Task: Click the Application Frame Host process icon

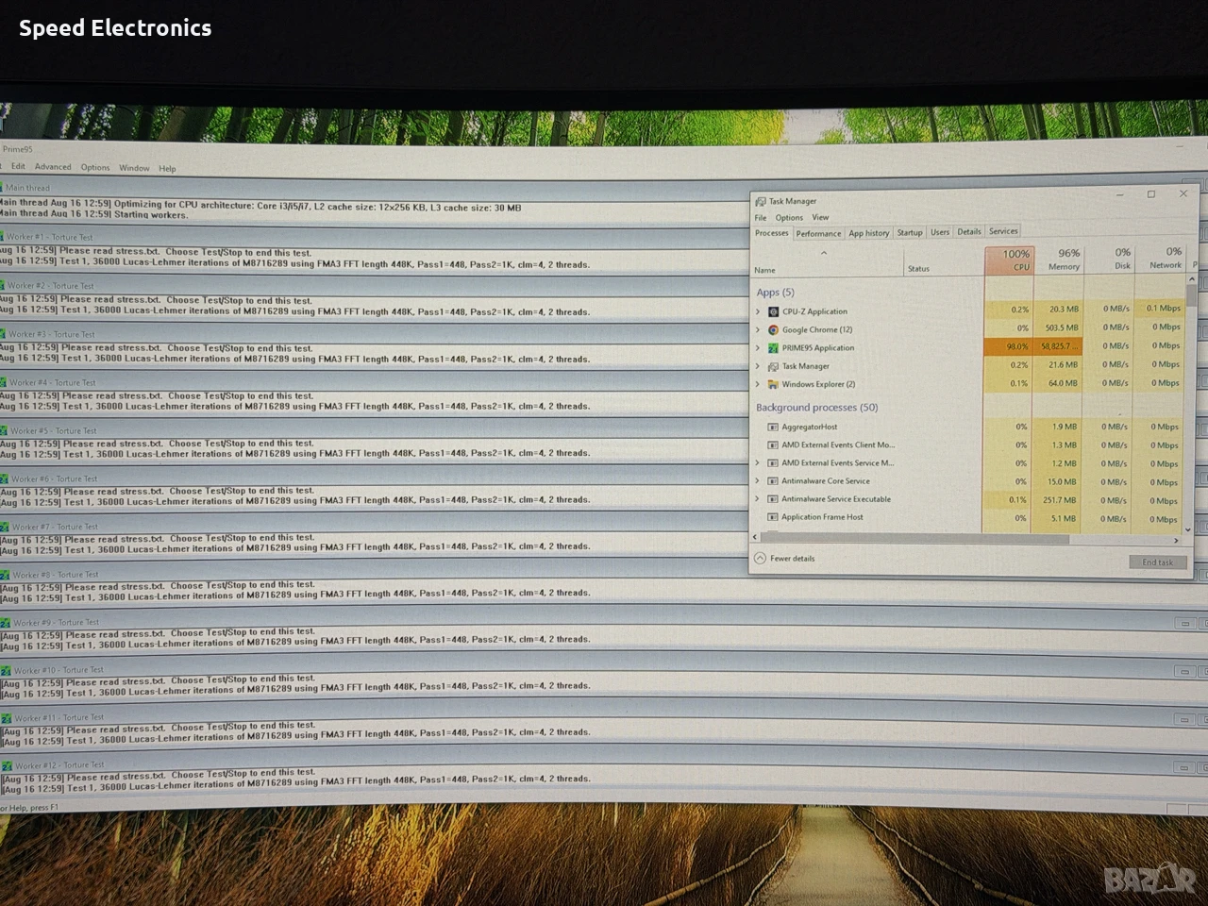Action: tap(773, 517)
